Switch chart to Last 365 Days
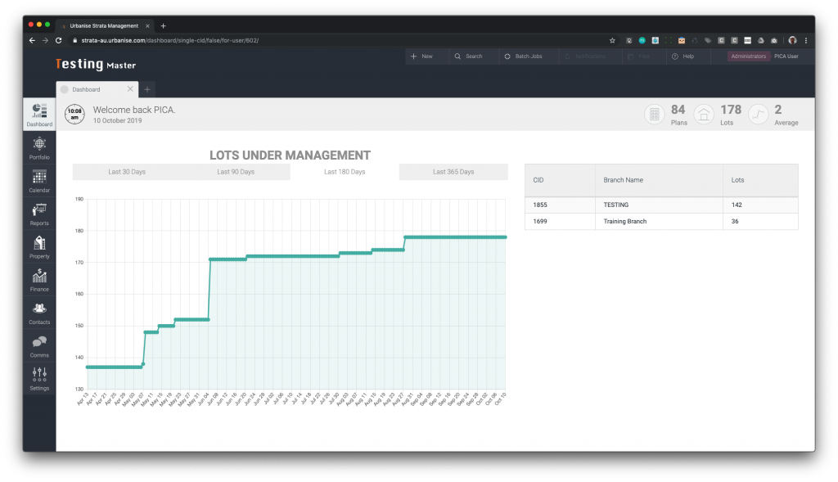The image size is (838, 482). (x=453, y=172)
